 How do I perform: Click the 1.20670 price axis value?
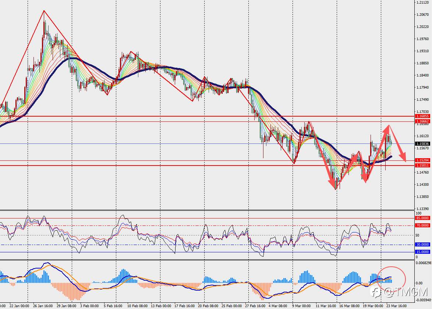click(x=423, y=15)
